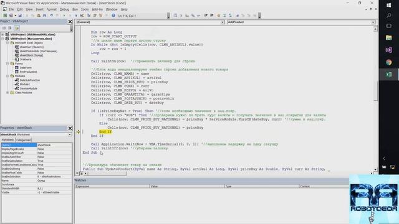399x224 pixels.
Task: Click the View Microsoft Excel toolbar icon
Action: click(x=5, y=16)
